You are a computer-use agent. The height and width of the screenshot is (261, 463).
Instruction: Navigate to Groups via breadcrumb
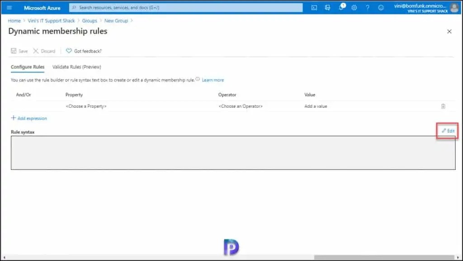[x=89, y=20]
